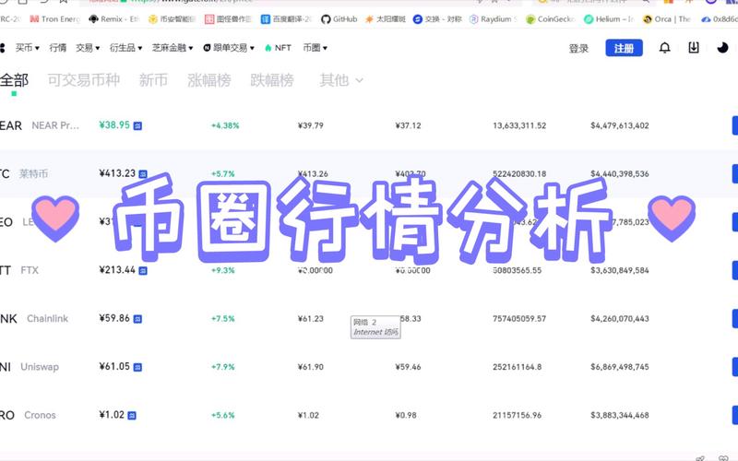Open the Tron Energy bookmark

pos(55,18)
